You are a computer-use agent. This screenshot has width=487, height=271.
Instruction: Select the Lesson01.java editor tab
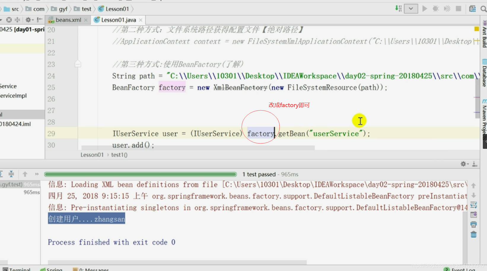pyautogui.click(x=118, y=20)
